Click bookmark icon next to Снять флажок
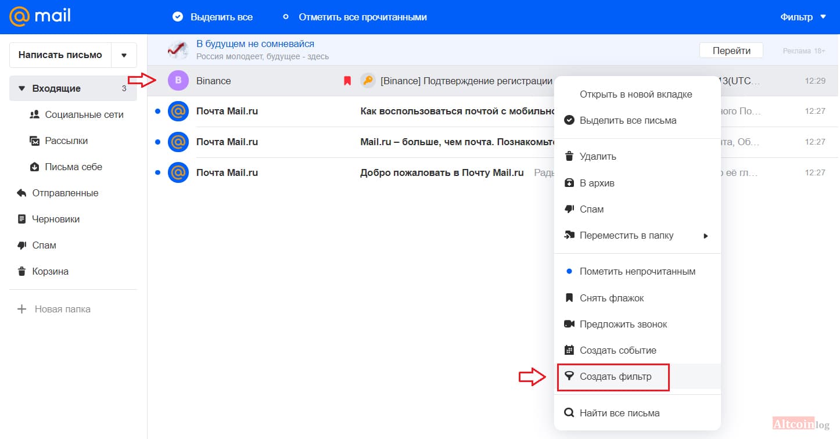The height and width of the screenshot is (439, 840). [x=569, y=298]
